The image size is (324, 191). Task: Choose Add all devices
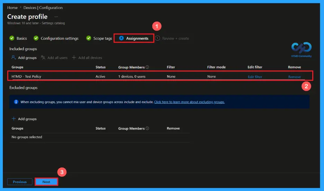pyautogui.click(x=90, y=58)
